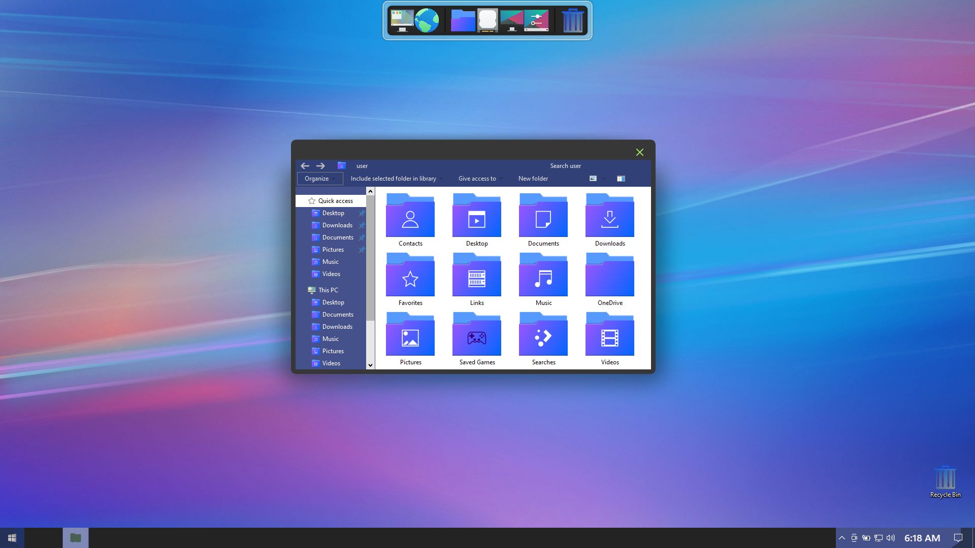The image size is (975, 548).
Task: Expand the Give access to dropdown
Action: [480, 179]
